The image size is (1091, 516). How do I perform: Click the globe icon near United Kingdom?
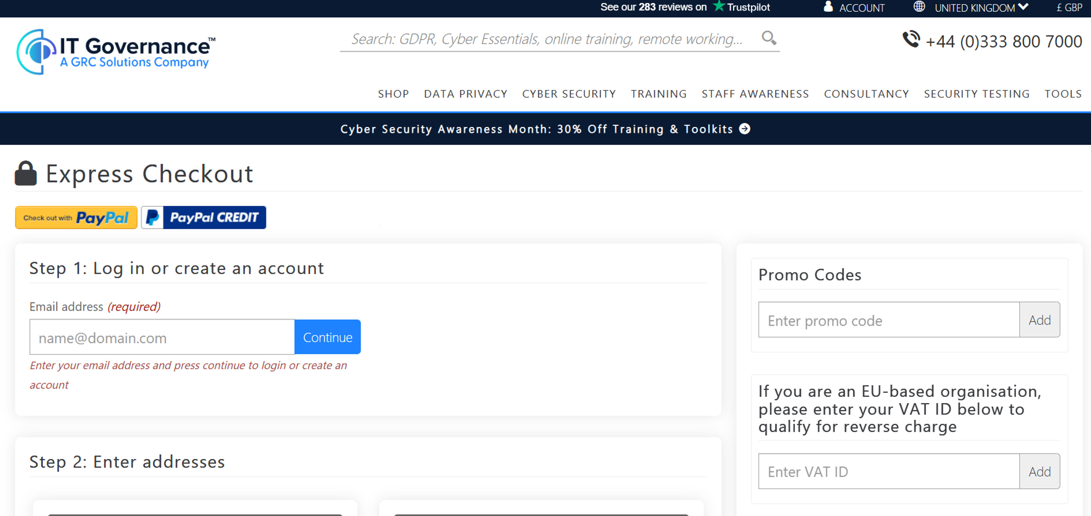919,7
